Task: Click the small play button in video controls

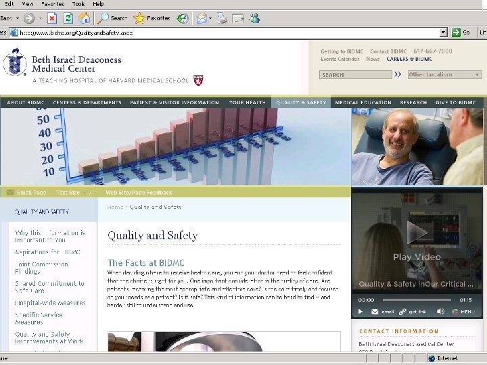Action: (x=361, y=312)
